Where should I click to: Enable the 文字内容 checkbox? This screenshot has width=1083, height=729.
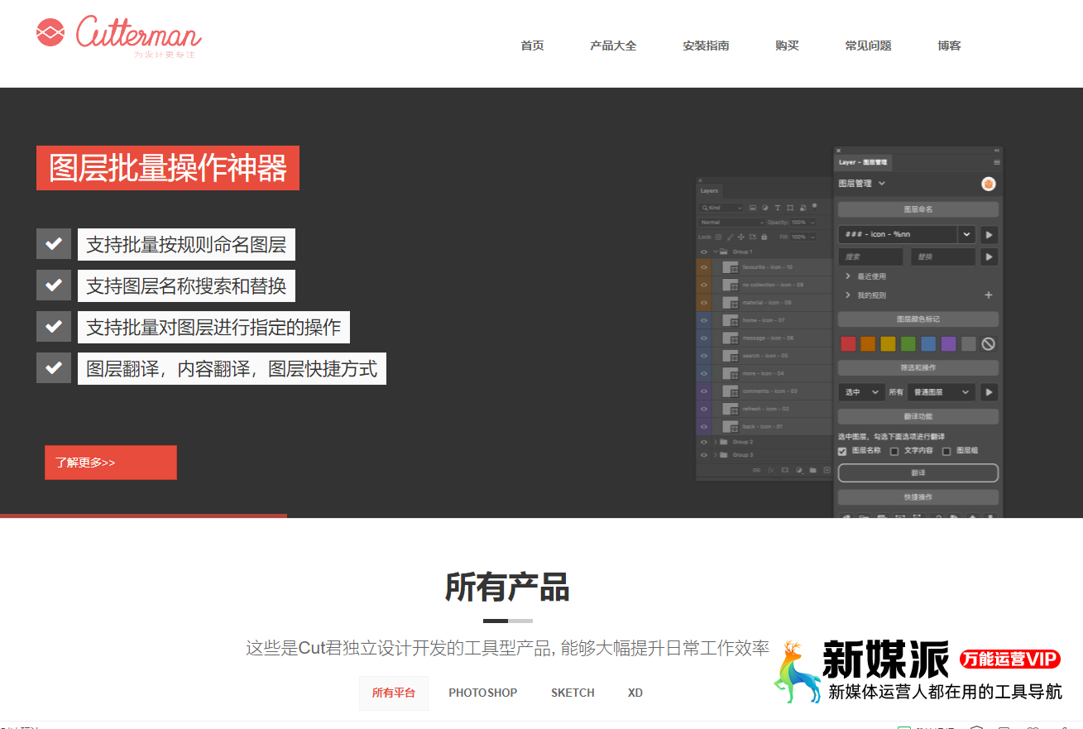[894, 451]
